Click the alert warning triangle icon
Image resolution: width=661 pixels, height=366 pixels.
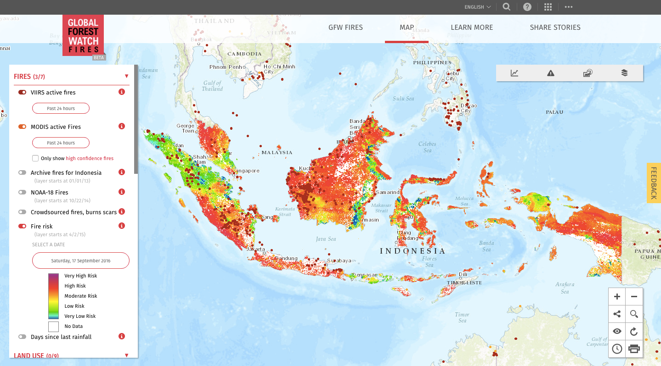[551, 73]
